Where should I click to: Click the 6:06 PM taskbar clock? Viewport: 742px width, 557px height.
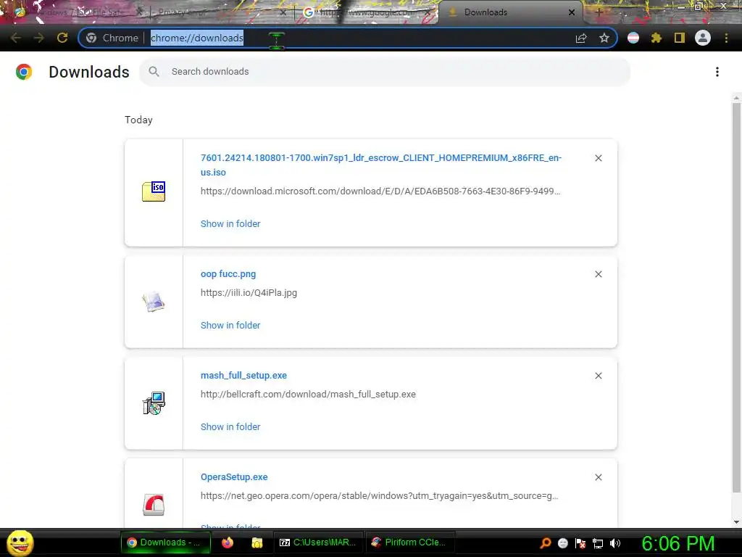click(678, 543)
